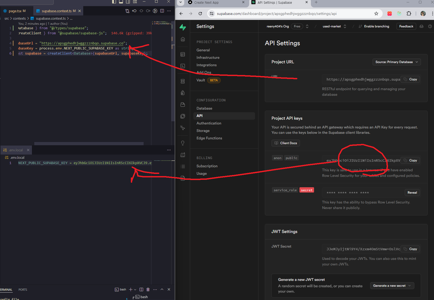
Task: Open Reports chart icon in Supabase sidebar
Action: pos(183,155)
